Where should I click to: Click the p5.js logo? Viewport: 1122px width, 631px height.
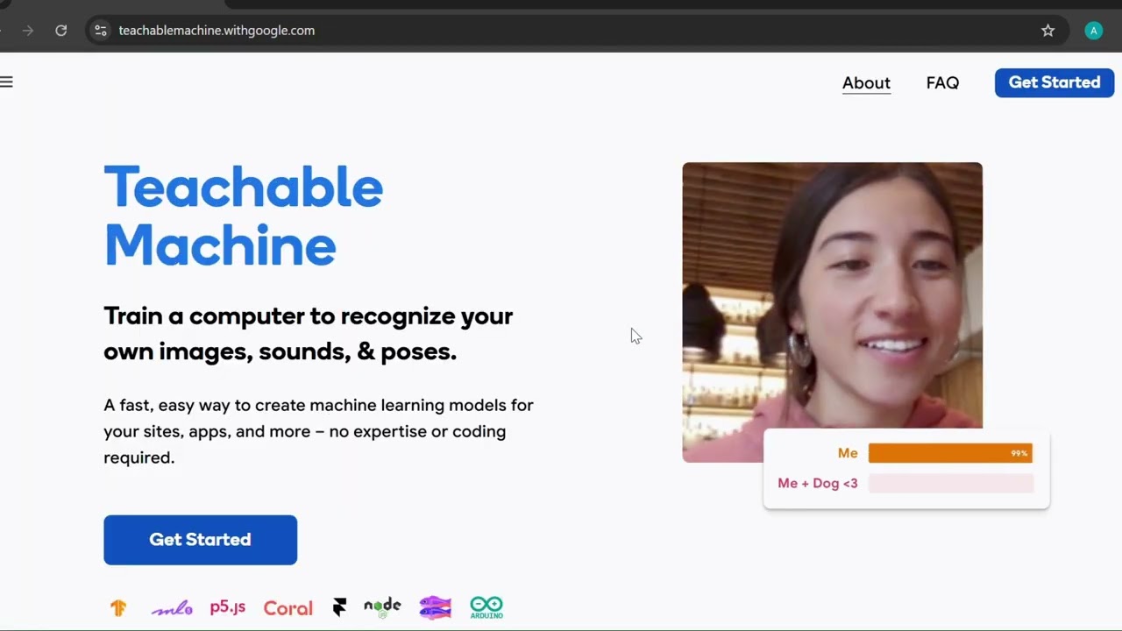tap(228, 607)
